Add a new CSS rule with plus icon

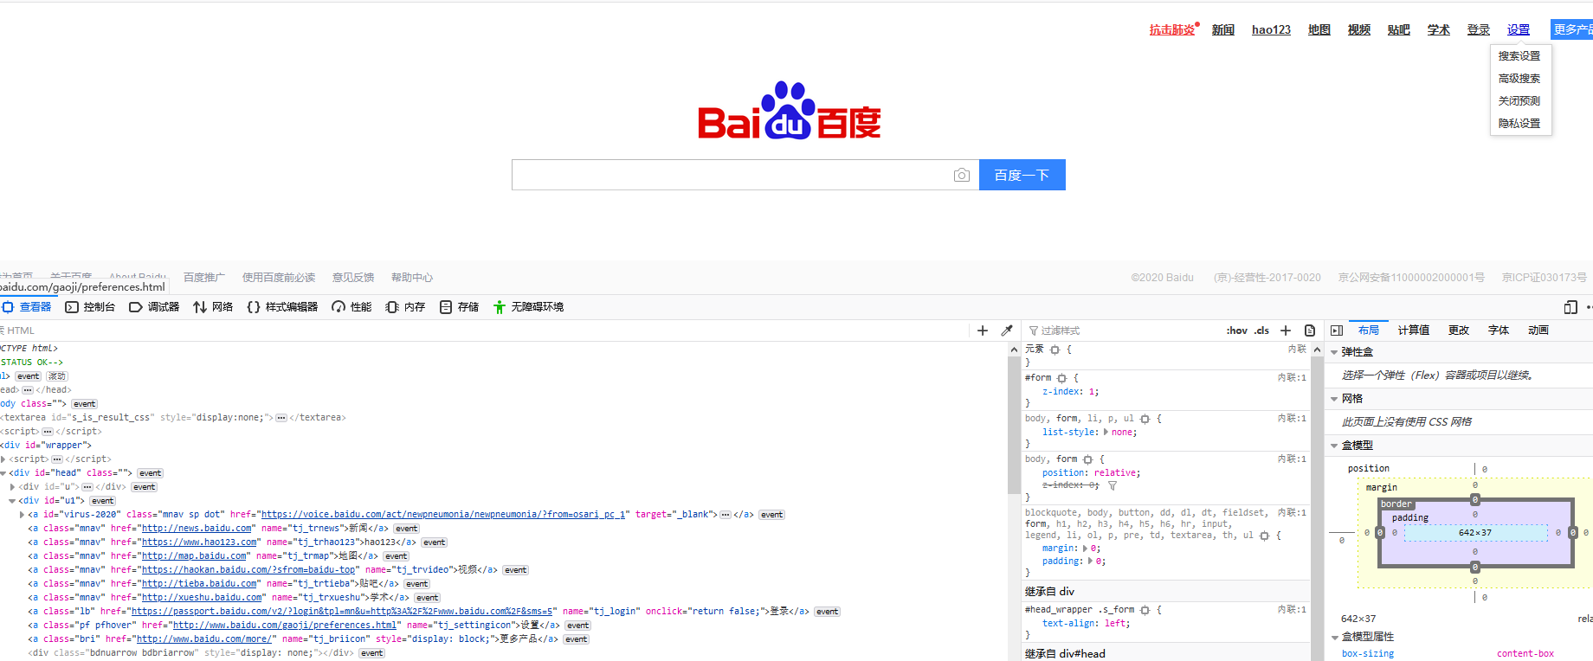[x=1286, y=330]
